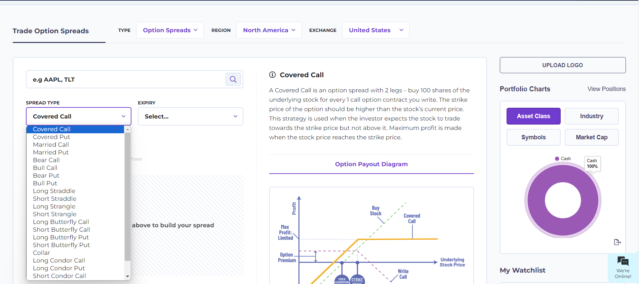Click the symbol search magnifier icon
Screen dimensions: 639x284
(x=233, y=79)
